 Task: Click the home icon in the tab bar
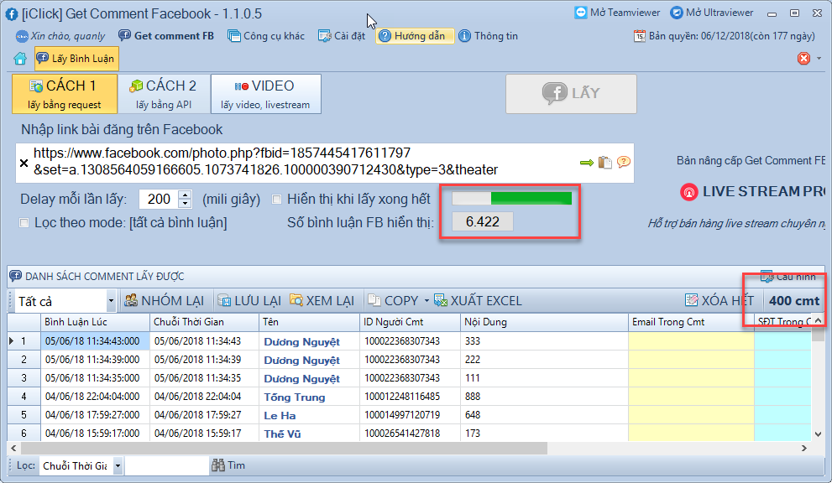point(20,59)
